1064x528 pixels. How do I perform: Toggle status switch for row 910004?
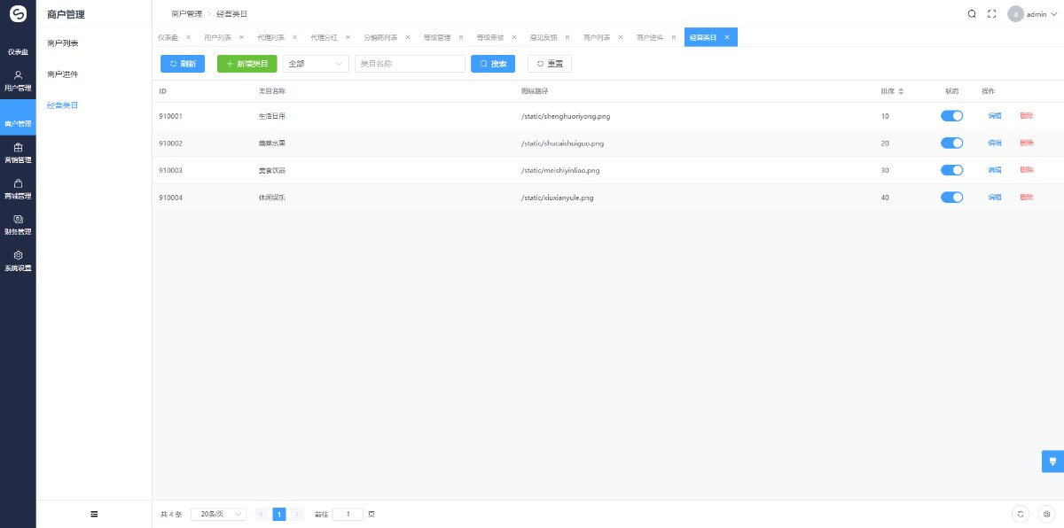(951, 198)
